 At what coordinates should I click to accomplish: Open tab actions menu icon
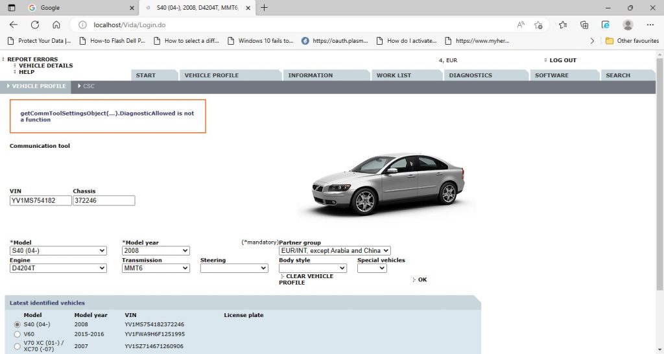[x=12, y=8]
